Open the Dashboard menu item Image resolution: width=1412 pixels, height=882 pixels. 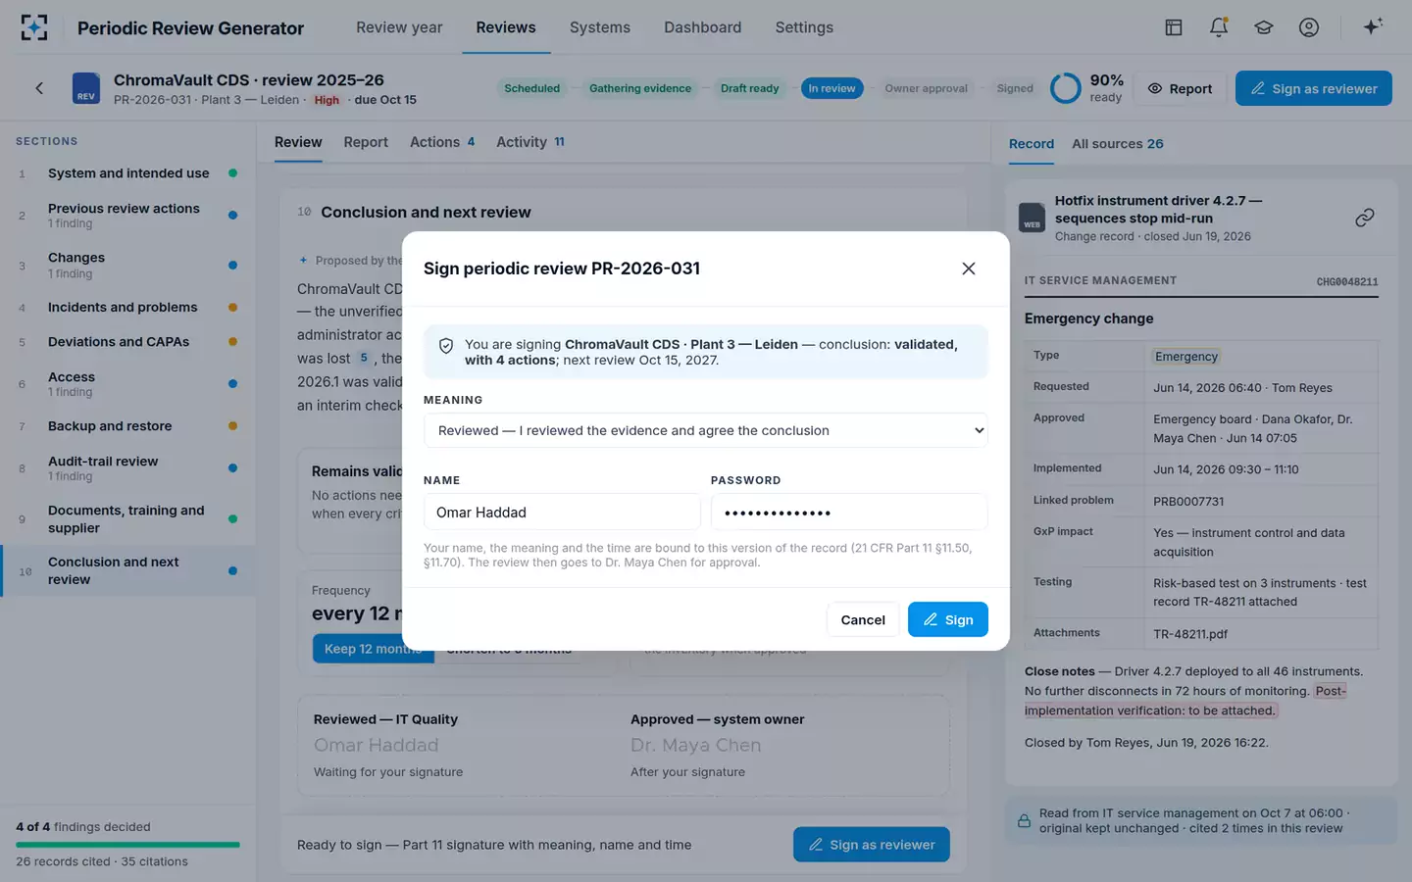pyautogui.click(x=703, y=27)
